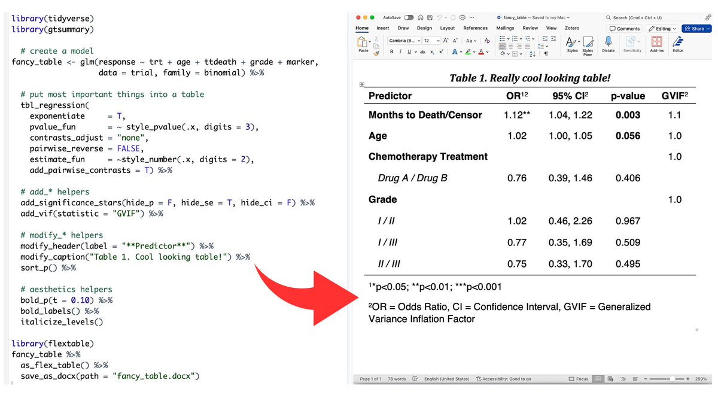718x404 pixels.
Task: Click the Paste clipboard icon
Action: tap(363, 42)
